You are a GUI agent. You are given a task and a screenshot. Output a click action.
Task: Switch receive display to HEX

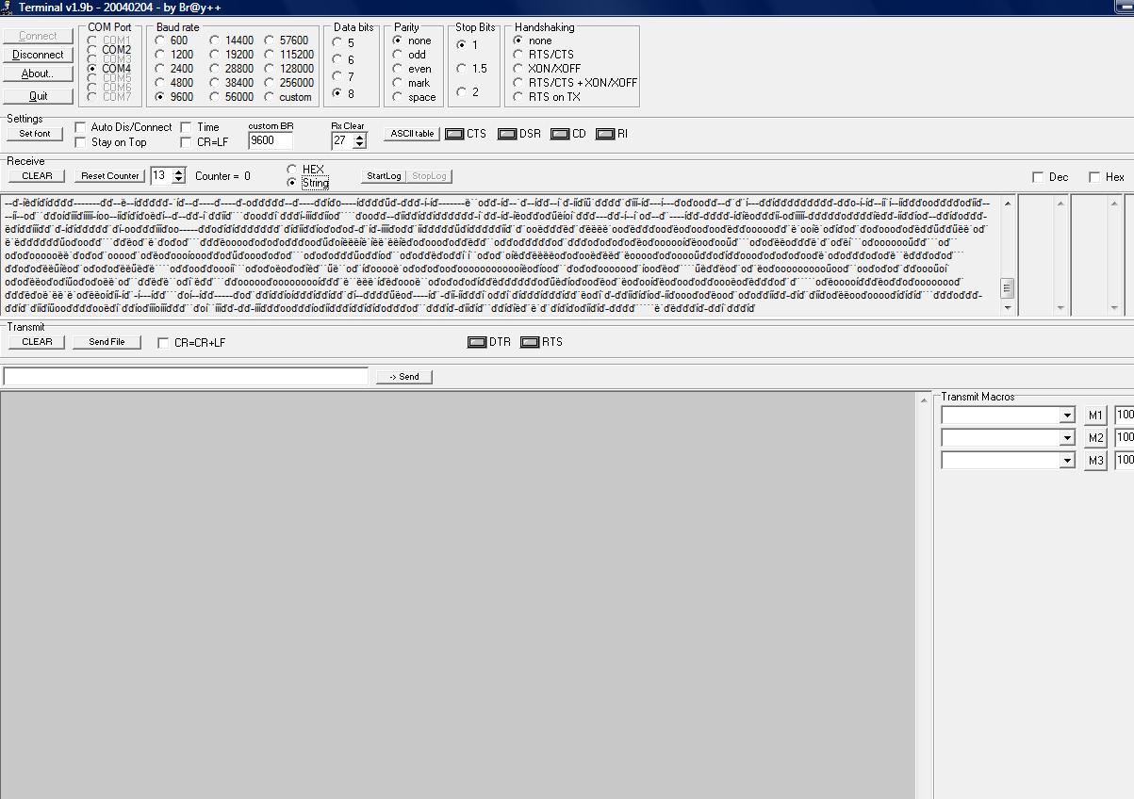[x=292, y=170]
